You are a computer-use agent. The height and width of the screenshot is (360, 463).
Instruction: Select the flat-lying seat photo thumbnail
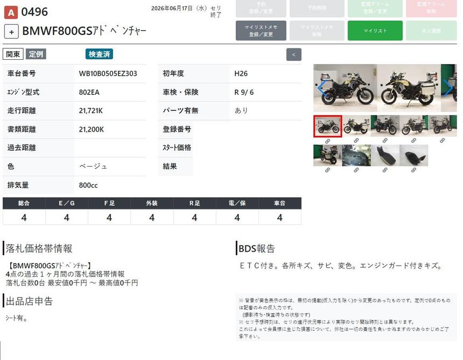pyautogui.click(x=413, y=155)
